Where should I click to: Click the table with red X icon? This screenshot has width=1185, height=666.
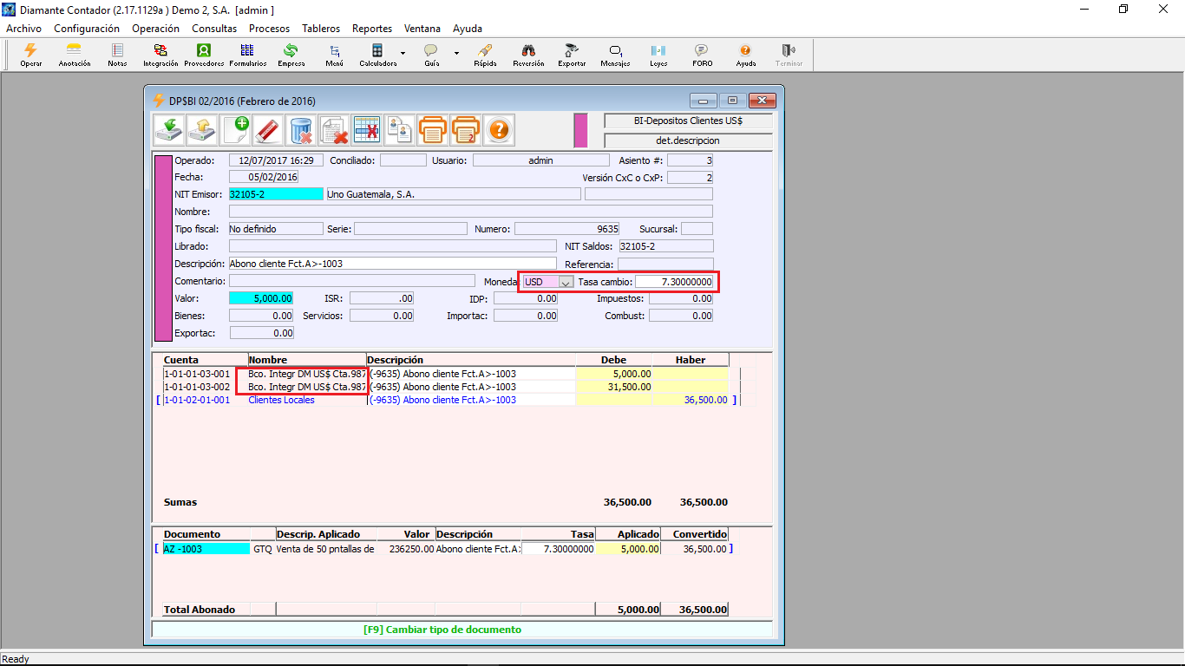coord(367,130)
